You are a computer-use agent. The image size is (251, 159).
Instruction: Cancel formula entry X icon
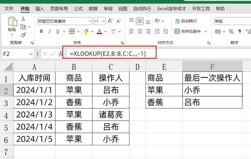pos(45,54)
